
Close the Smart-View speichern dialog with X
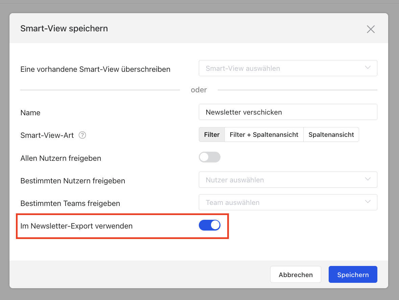click(x=371, y=29)
